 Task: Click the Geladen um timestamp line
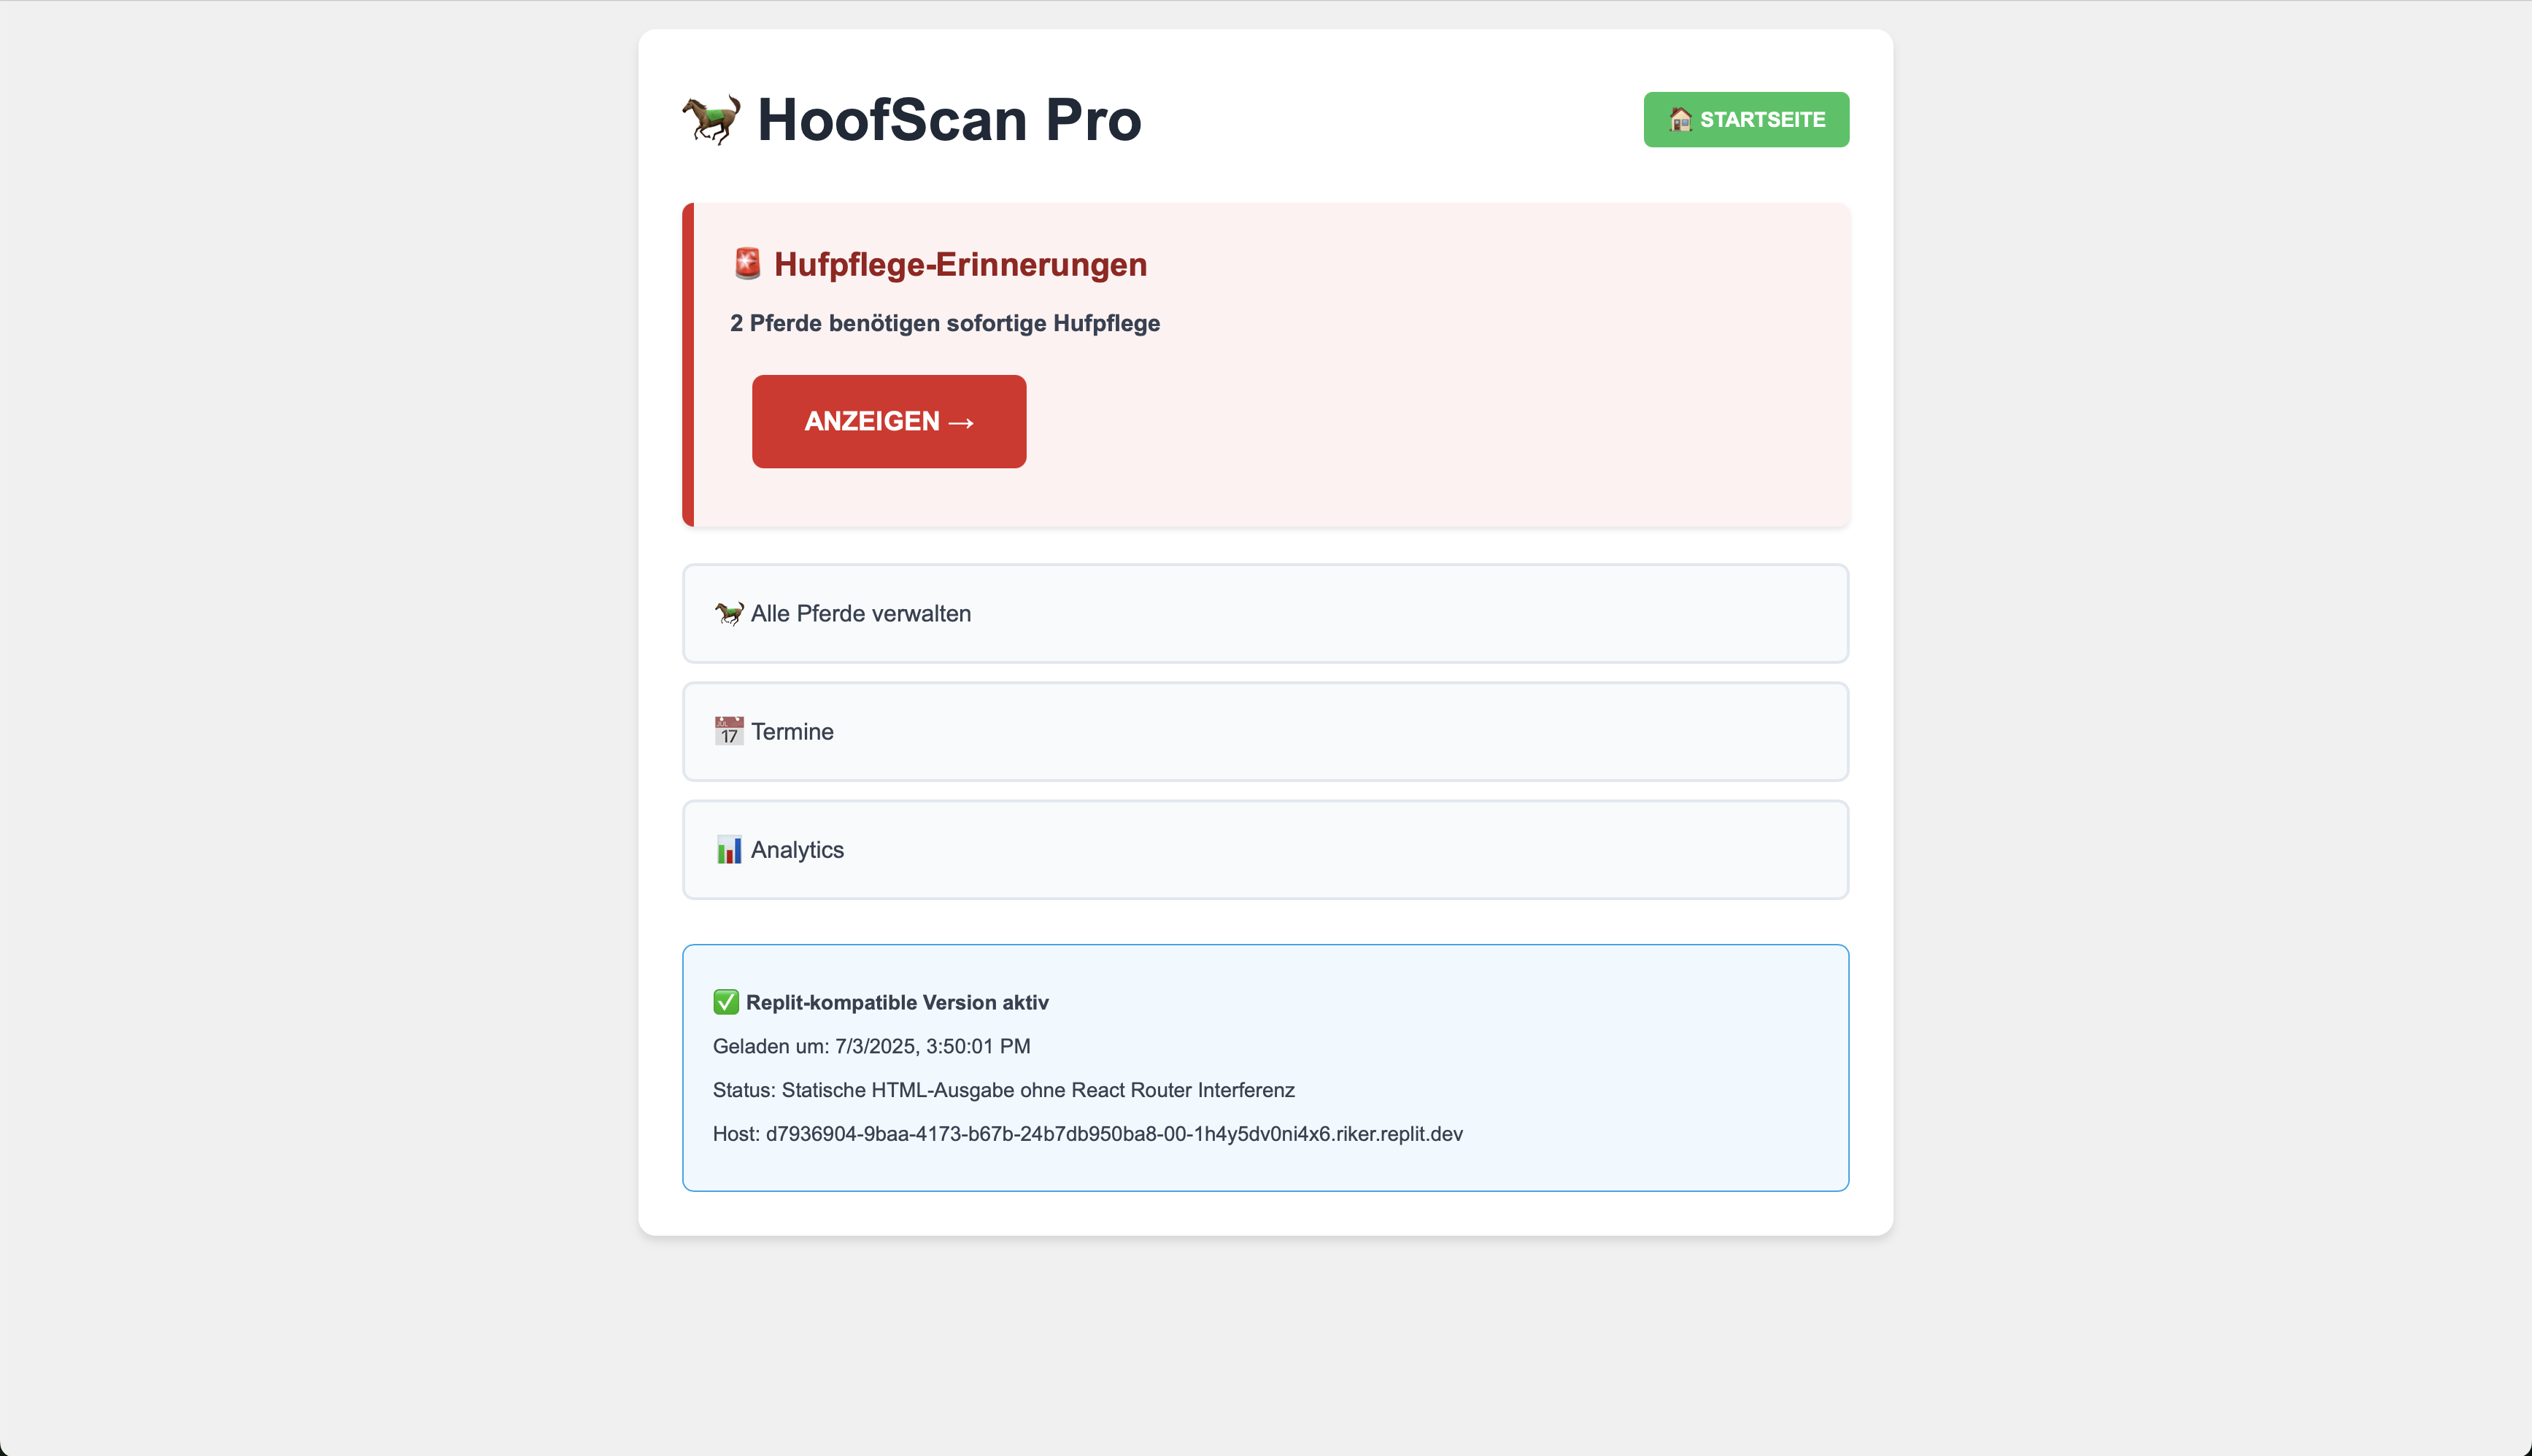872,1046
